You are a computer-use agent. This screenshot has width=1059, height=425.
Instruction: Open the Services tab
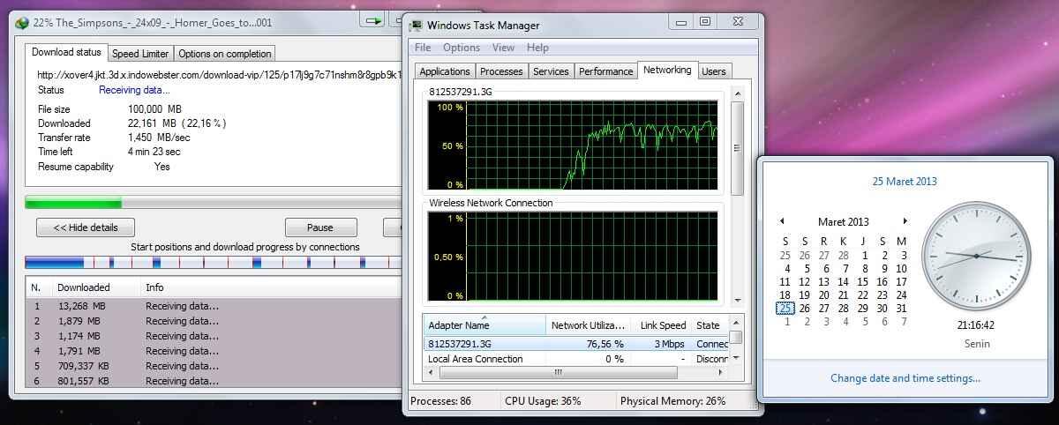click(x=551, y=71)
